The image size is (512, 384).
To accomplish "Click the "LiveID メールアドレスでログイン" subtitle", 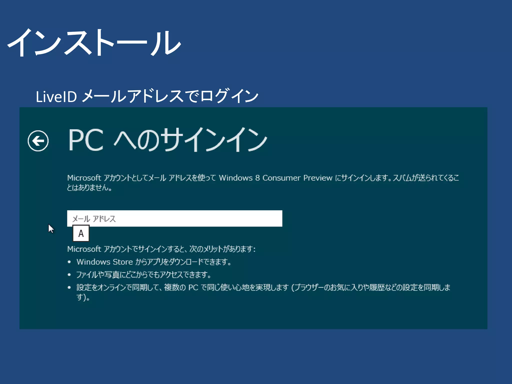I will (147, 96).
